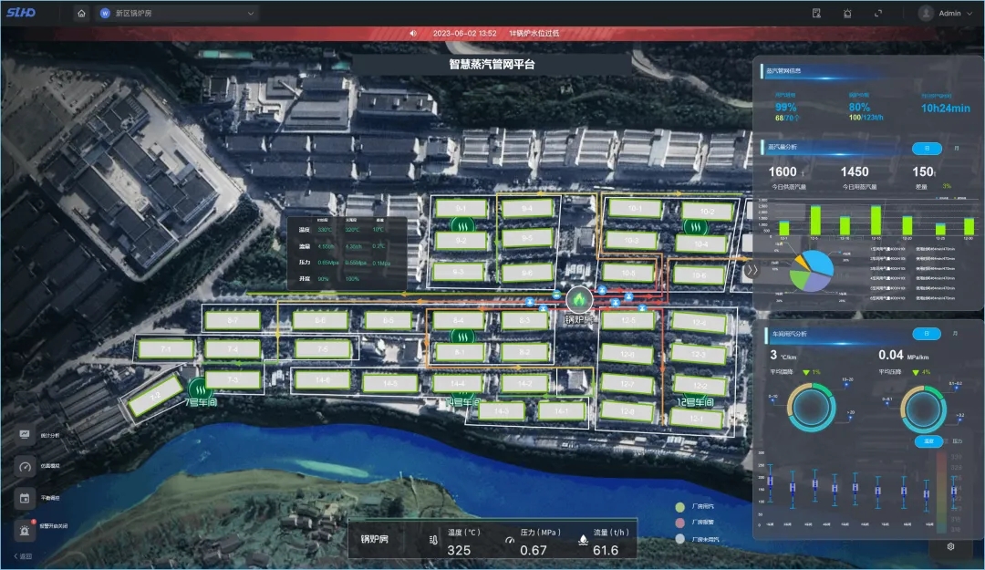Click the home icon in top bar
The height and width of the screenshot is (570, 985).
click(x=81, y=14)
